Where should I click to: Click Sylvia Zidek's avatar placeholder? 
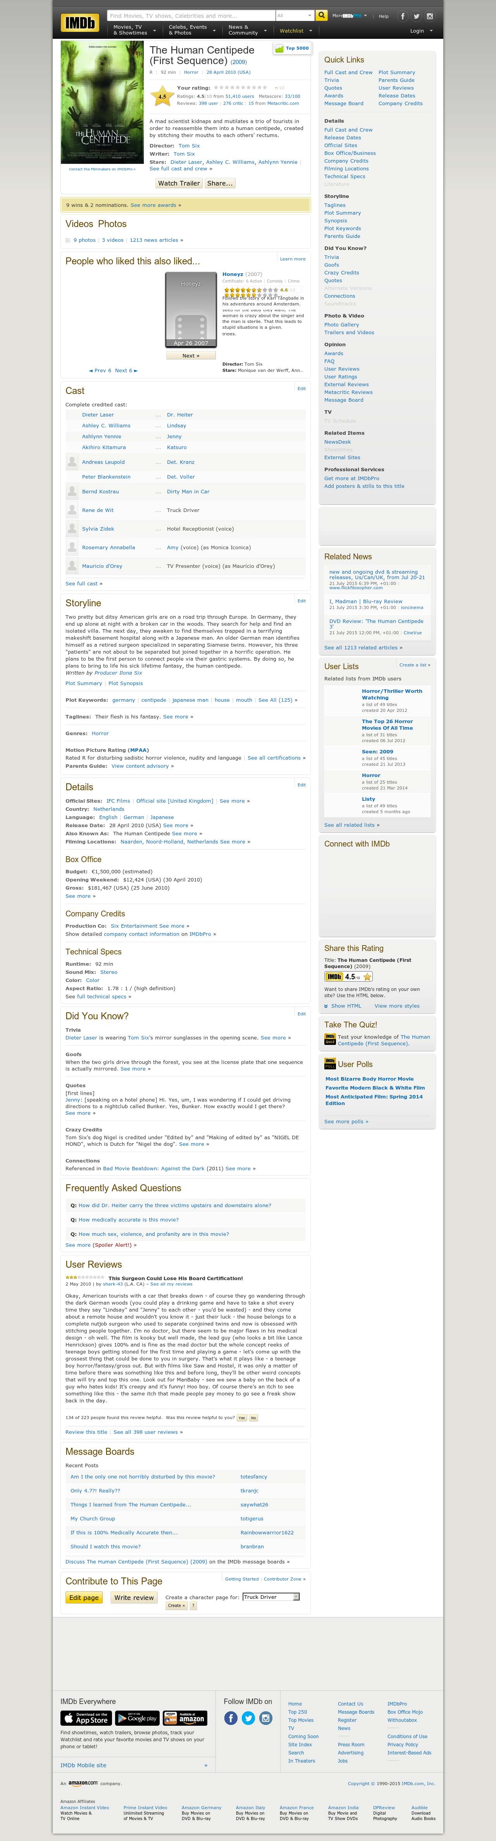(72, 529)
